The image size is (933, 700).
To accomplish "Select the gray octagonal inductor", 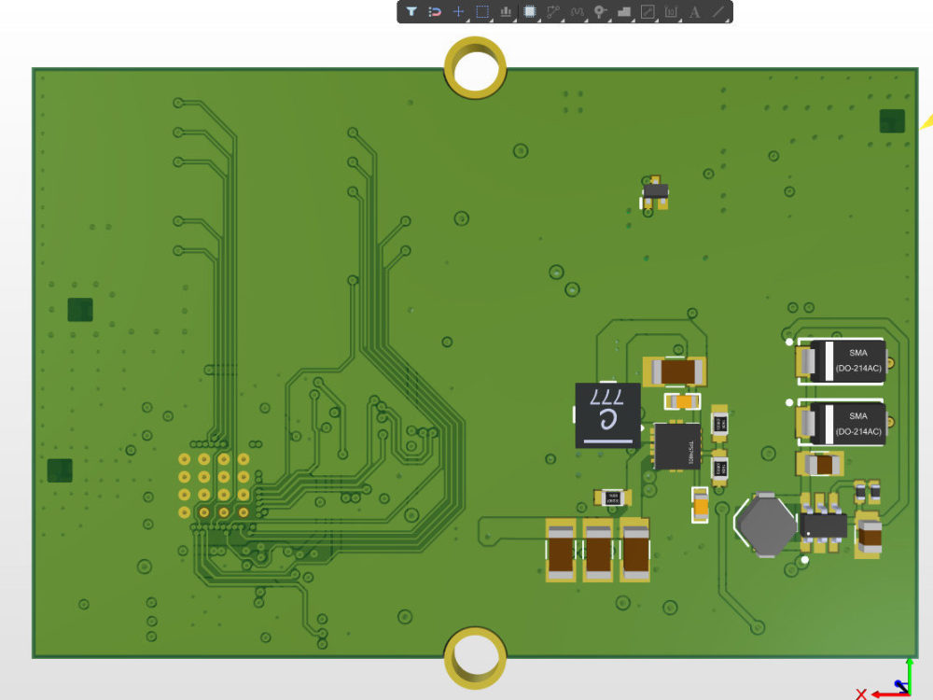I will pos(766,525).
